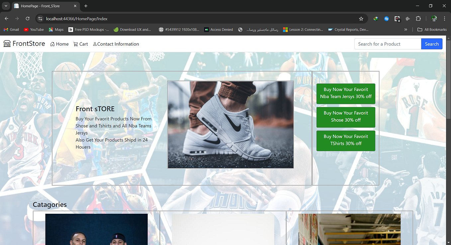The height and width of the screenshot is (245, 451).
Task: Click the Front sTORE heading text
Action: pyautogui.click(x=95, y=109)
